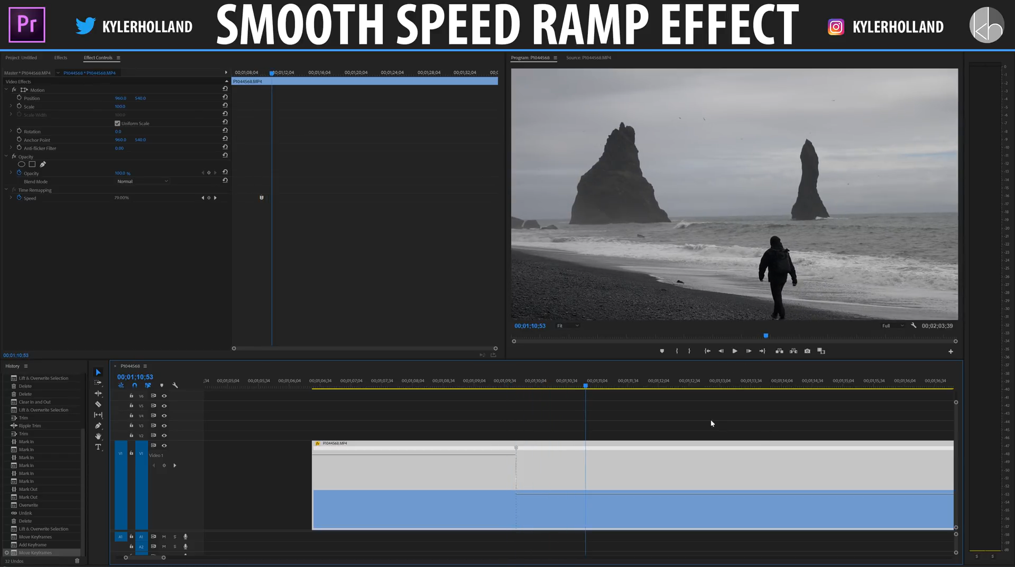Open program monitor wrench settings
The width and height of the screenshot is (1015, 567).
click(x=914, y=326)
